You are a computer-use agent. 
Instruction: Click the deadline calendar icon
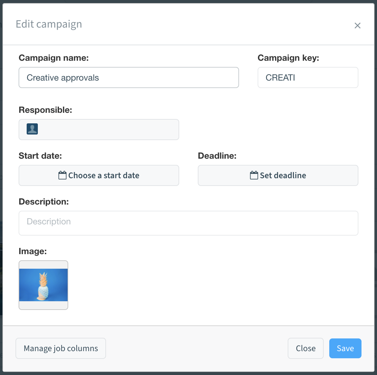pyautogui.click(x=254, y=175)
